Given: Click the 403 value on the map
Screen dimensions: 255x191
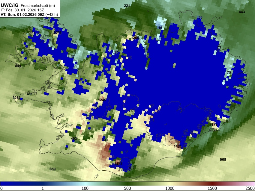Looking at the screenshot, I should coord(74,139).
